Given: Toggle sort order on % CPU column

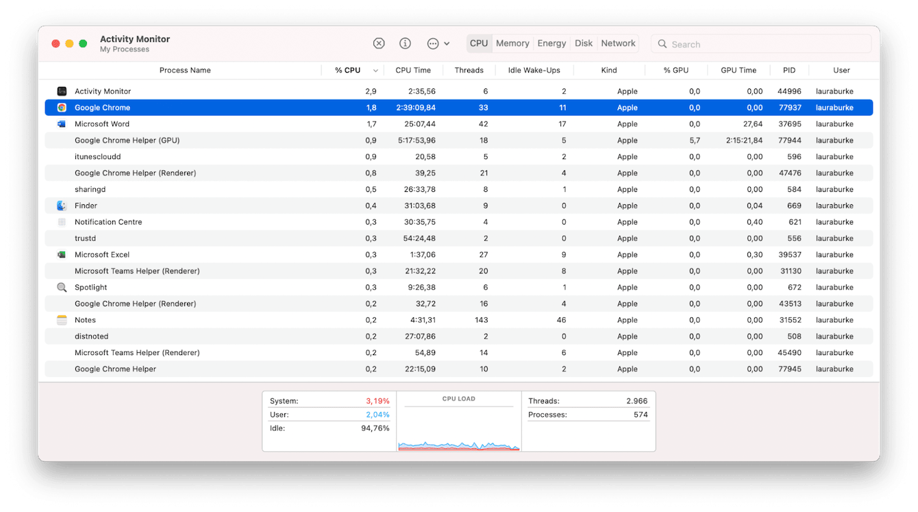Looking at the screenshot, I should (x=348, y=71).
